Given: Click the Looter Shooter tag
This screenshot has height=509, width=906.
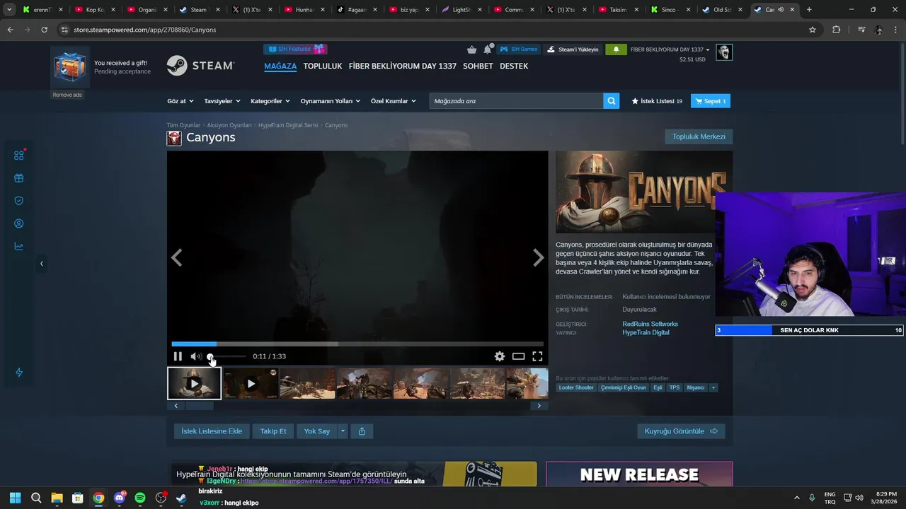Looking at the screenshot, I should [576, 387].
